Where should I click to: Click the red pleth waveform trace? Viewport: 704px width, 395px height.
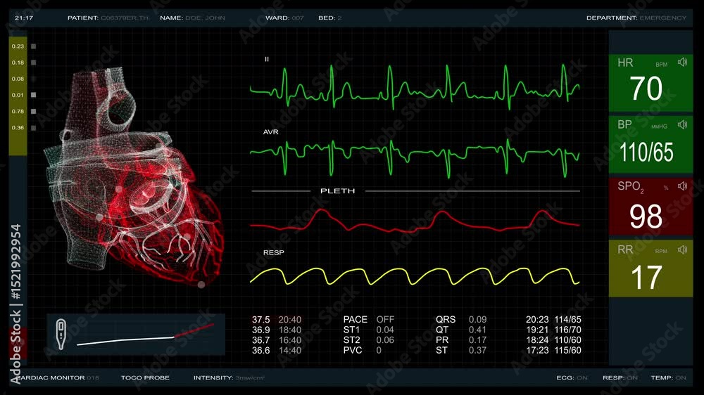415,221
